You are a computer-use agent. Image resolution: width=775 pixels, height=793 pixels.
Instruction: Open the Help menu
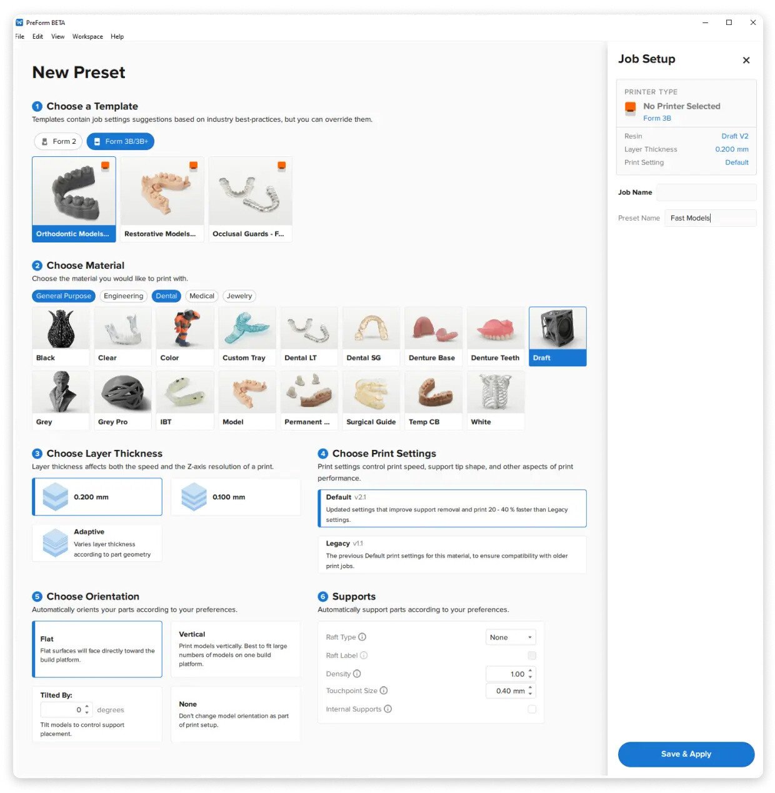pos(117,37)
